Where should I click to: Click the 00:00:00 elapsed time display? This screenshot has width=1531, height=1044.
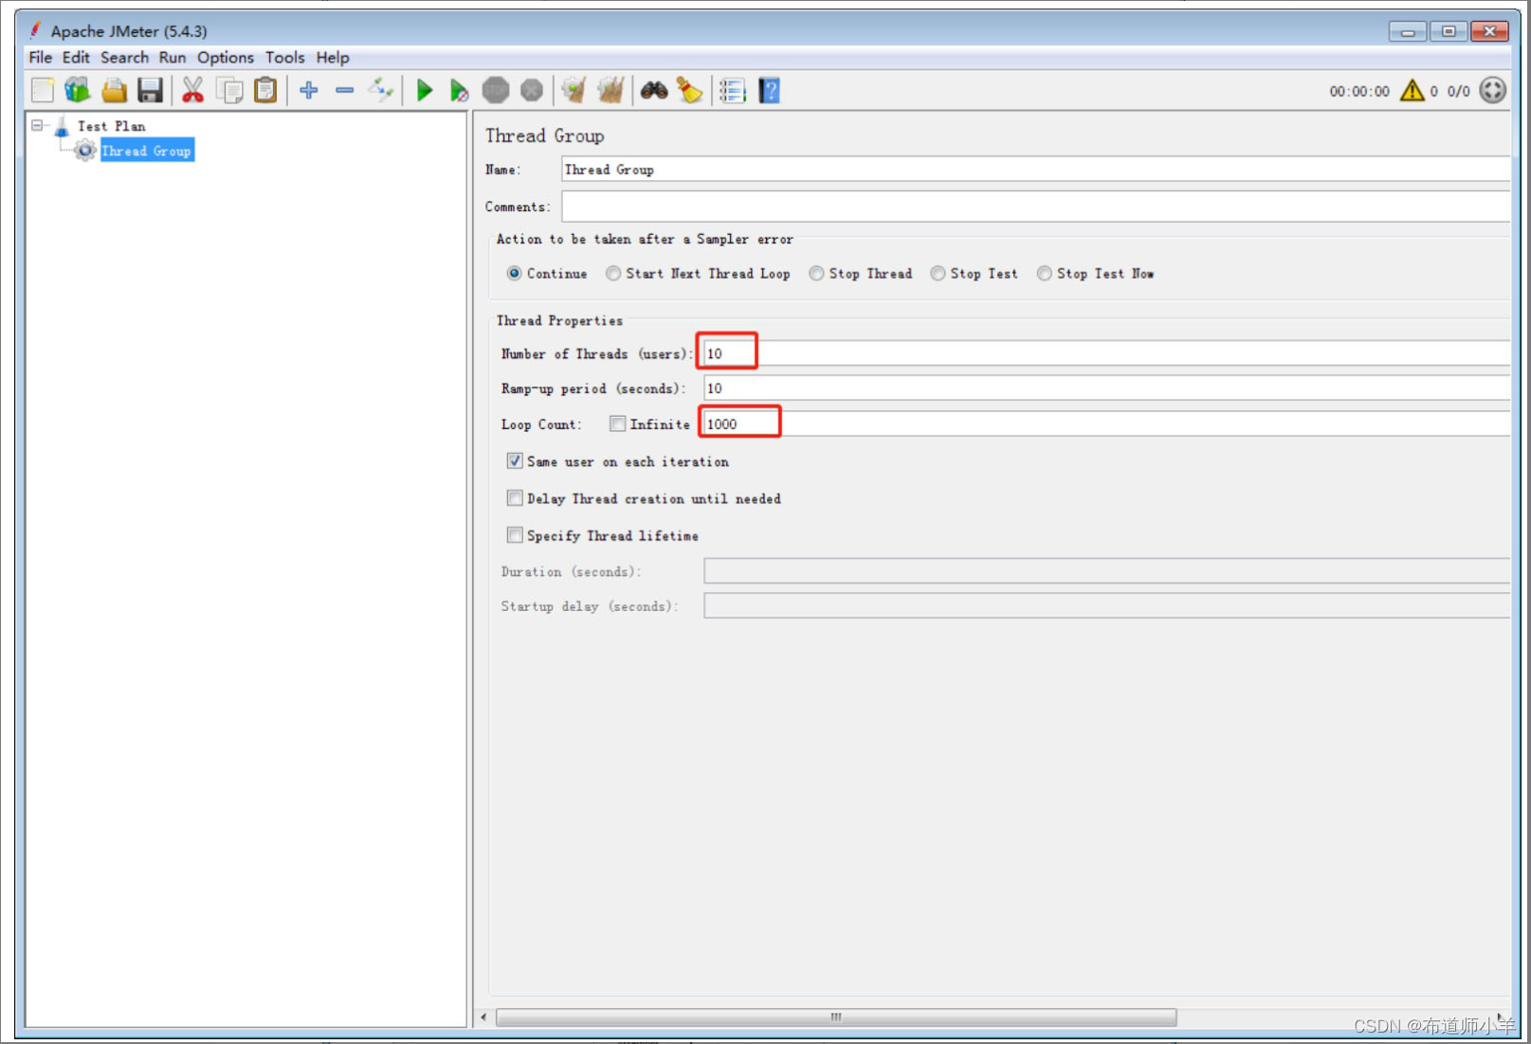(x=1358, y=92)
